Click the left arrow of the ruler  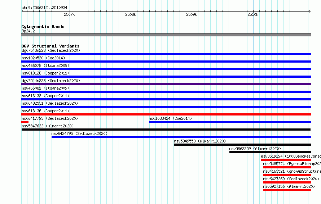coord(22,12)
